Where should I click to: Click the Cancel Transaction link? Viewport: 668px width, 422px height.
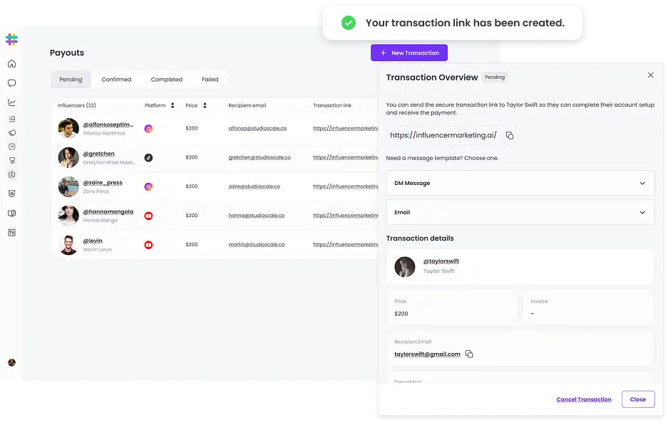583,399
